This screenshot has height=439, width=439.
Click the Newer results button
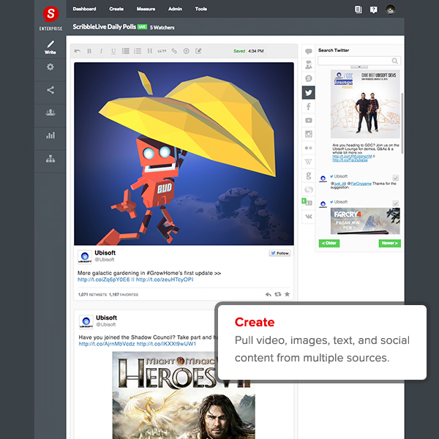389,243
